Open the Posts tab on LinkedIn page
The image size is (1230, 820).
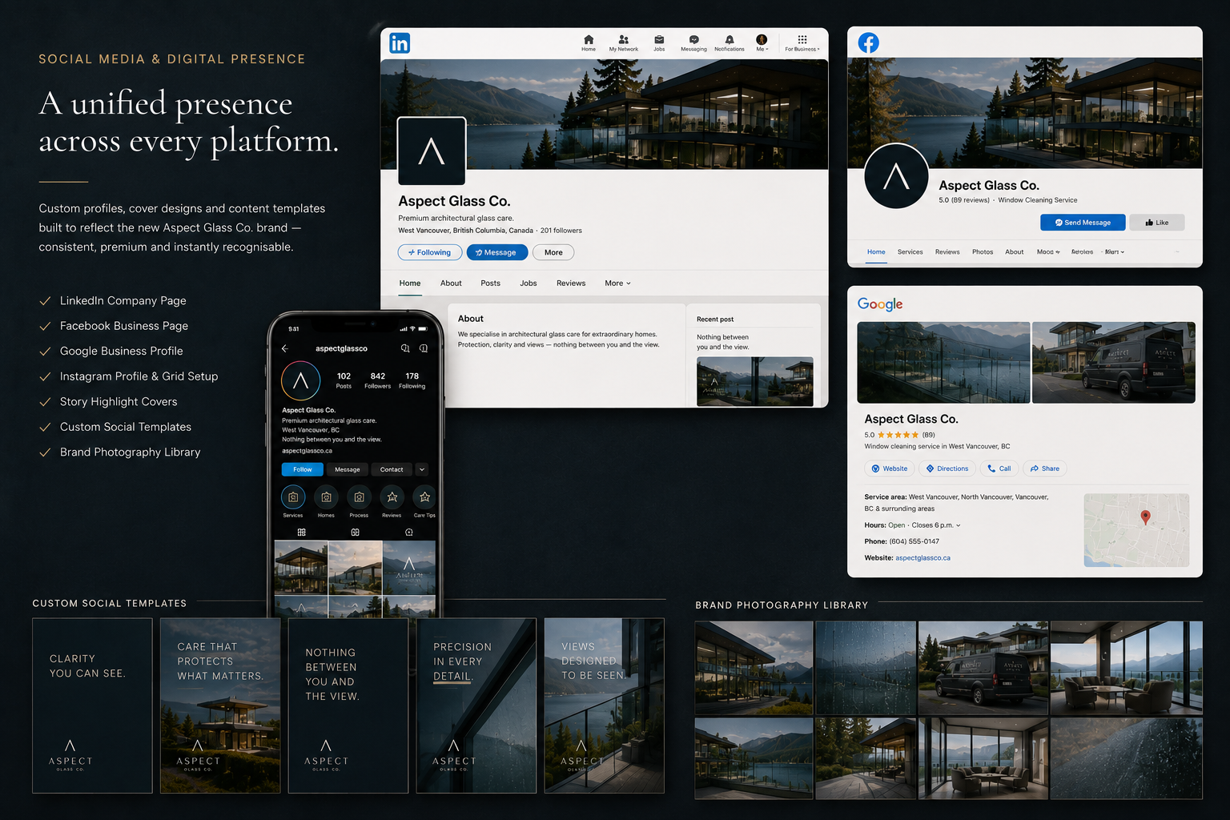[490, 283]
